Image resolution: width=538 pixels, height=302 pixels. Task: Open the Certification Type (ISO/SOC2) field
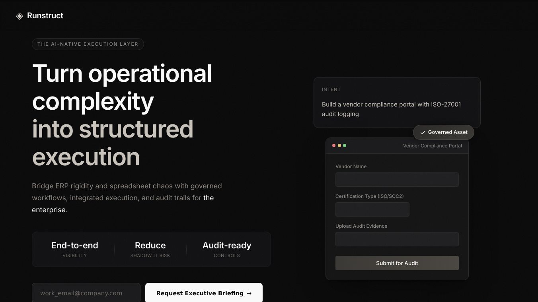click(372, 209)
